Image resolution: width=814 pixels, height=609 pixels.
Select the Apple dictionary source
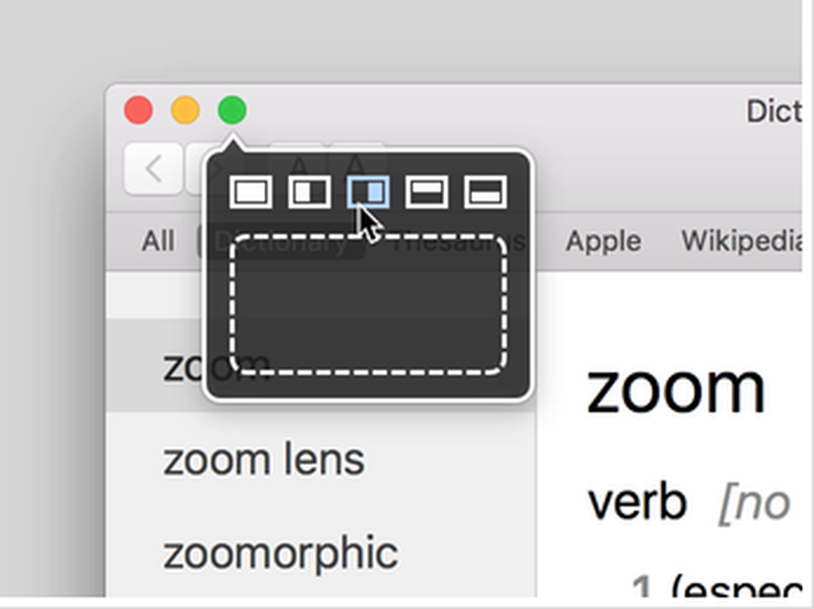tap(602, 241)
